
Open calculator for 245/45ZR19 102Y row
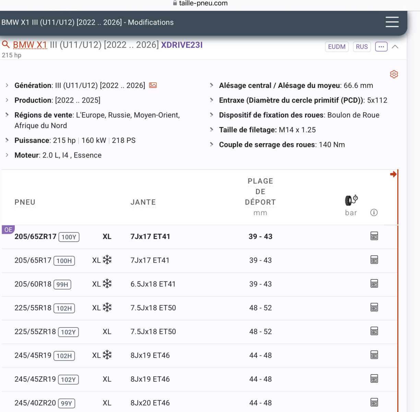[374, 378]
